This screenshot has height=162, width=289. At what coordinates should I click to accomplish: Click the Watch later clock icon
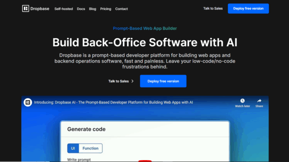click(242, 101)
